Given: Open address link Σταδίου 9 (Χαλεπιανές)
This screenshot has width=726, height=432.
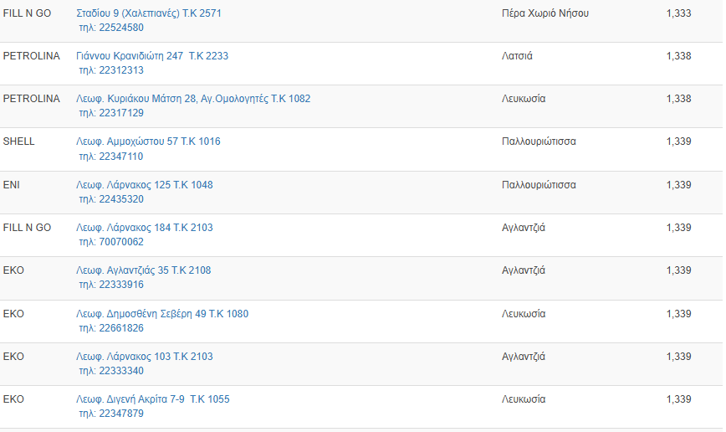Looking at the screenshot, I should point(148,13).
